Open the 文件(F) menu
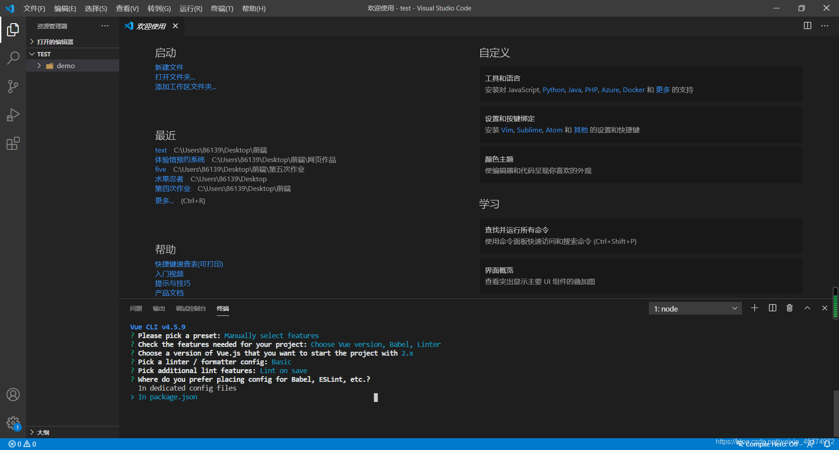839x450 pixels. coord(34,8)
